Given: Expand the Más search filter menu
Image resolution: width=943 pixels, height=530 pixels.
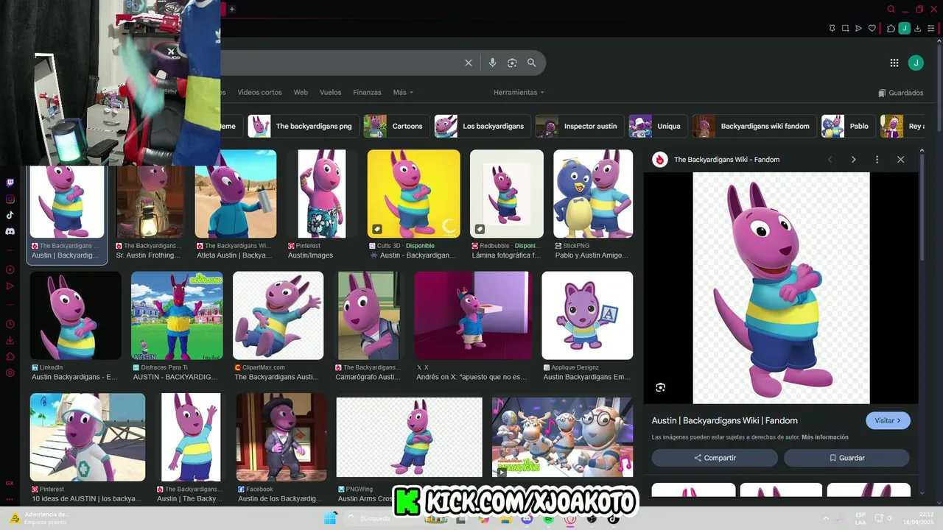Looking at the screenshot, I should point(403,92).
